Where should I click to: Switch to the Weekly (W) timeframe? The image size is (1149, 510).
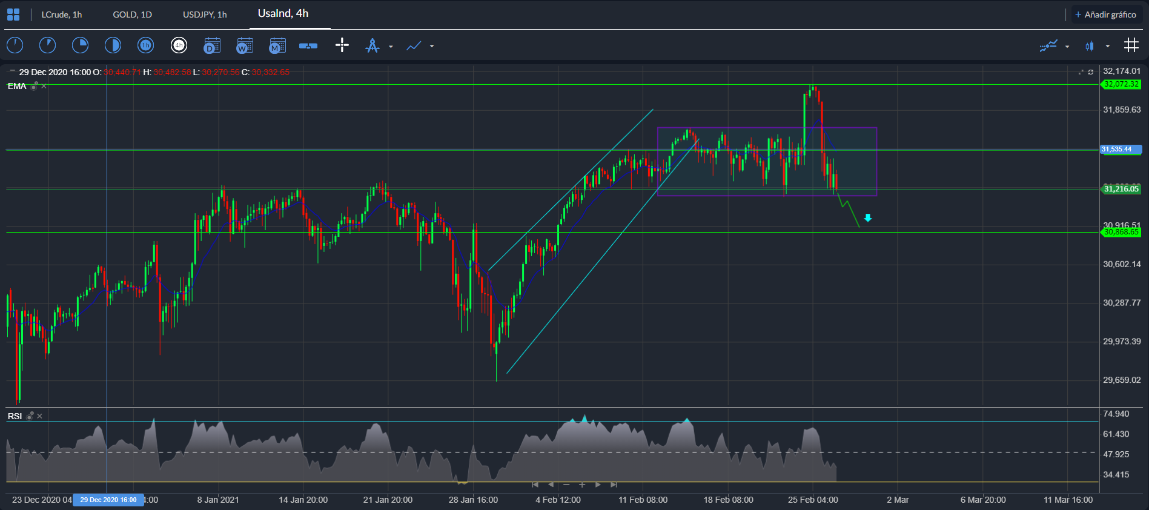click(244, 45)
